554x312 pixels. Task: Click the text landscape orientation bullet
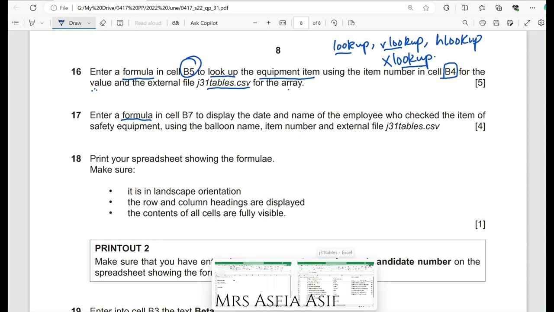pos(184,191)
